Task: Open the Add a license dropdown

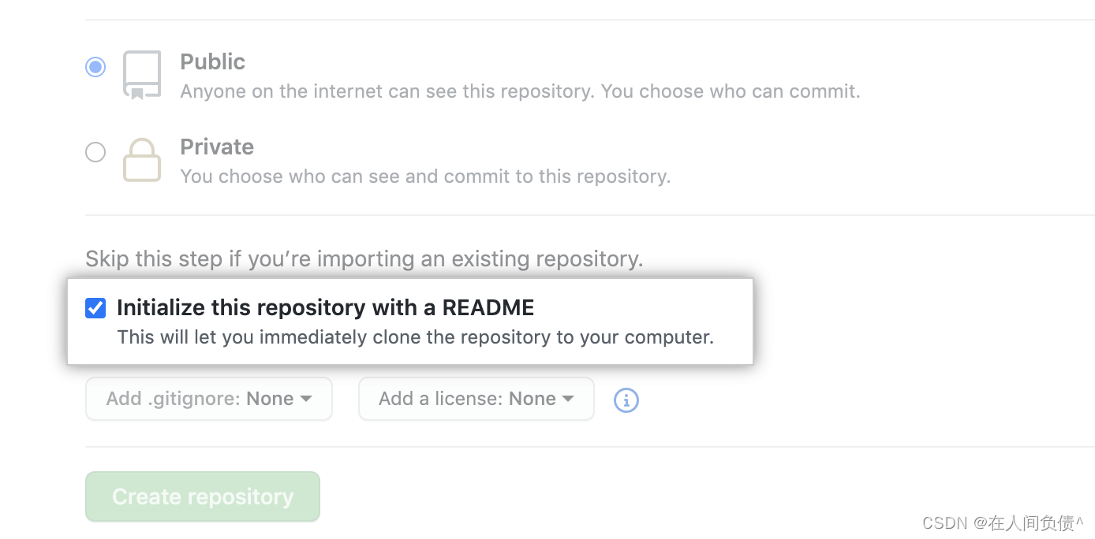Action: (x=476, y=399)
